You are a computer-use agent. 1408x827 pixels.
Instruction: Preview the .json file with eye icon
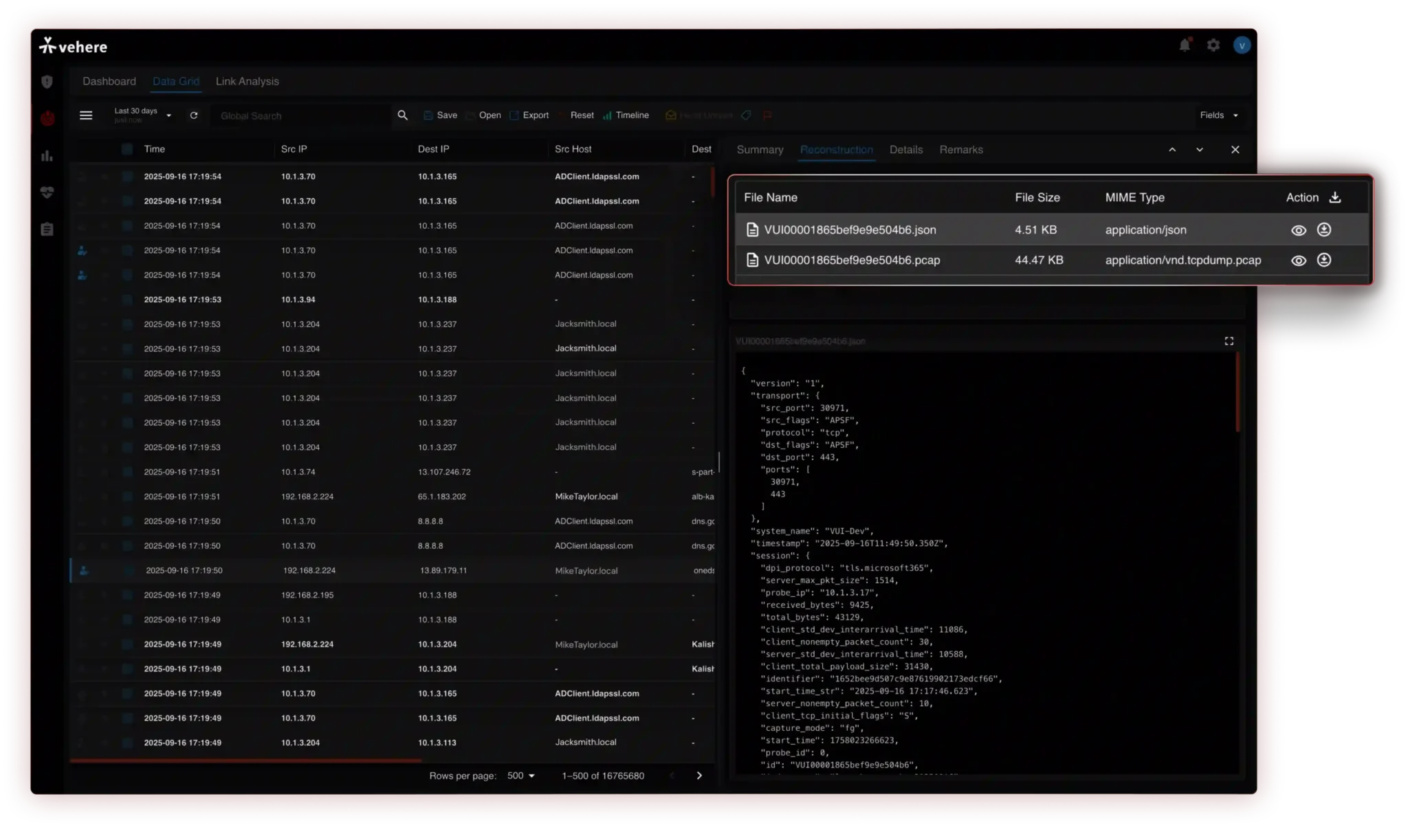point(1298,231)
